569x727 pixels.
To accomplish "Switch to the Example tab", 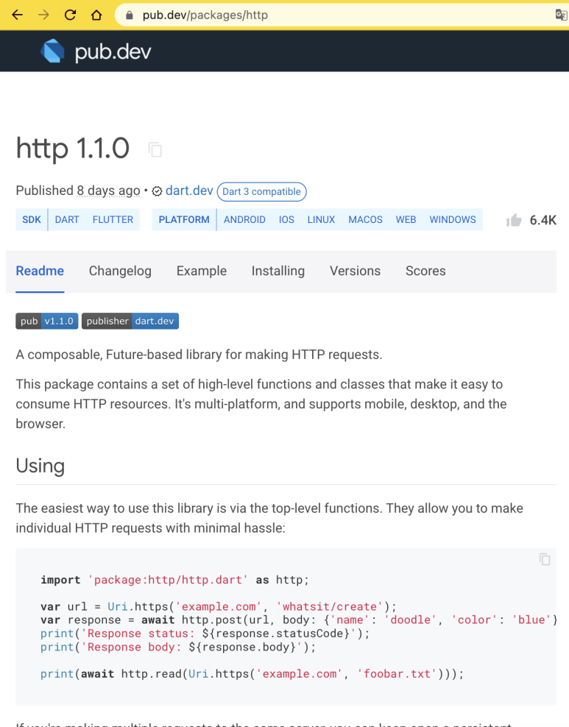I will point(202,272).
